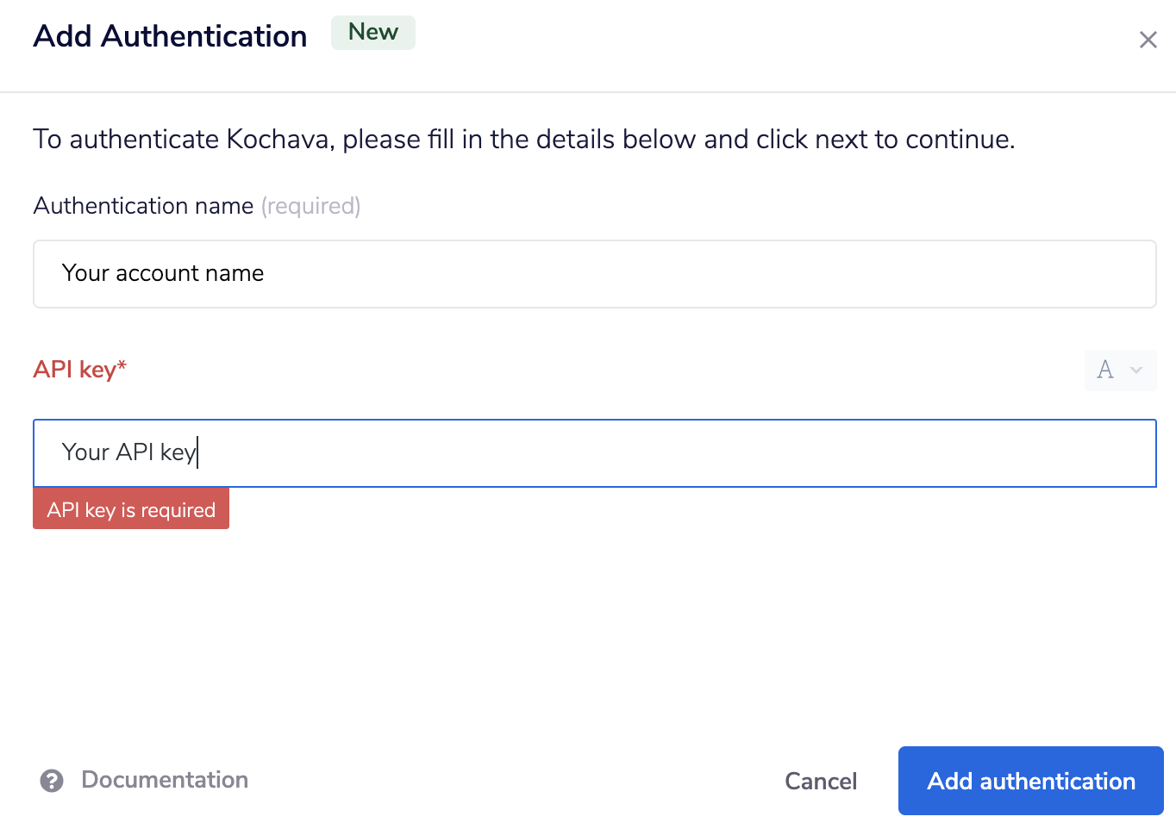Click the X to dismiss the dialog

pyautogui.click(x=1148, y=40)
